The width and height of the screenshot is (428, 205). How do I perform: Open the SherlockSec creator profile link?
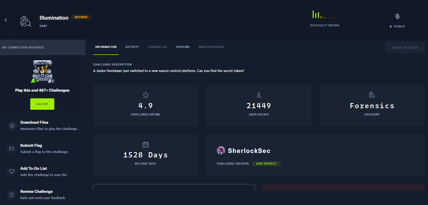pyautogui.click(x=249, y=151)
